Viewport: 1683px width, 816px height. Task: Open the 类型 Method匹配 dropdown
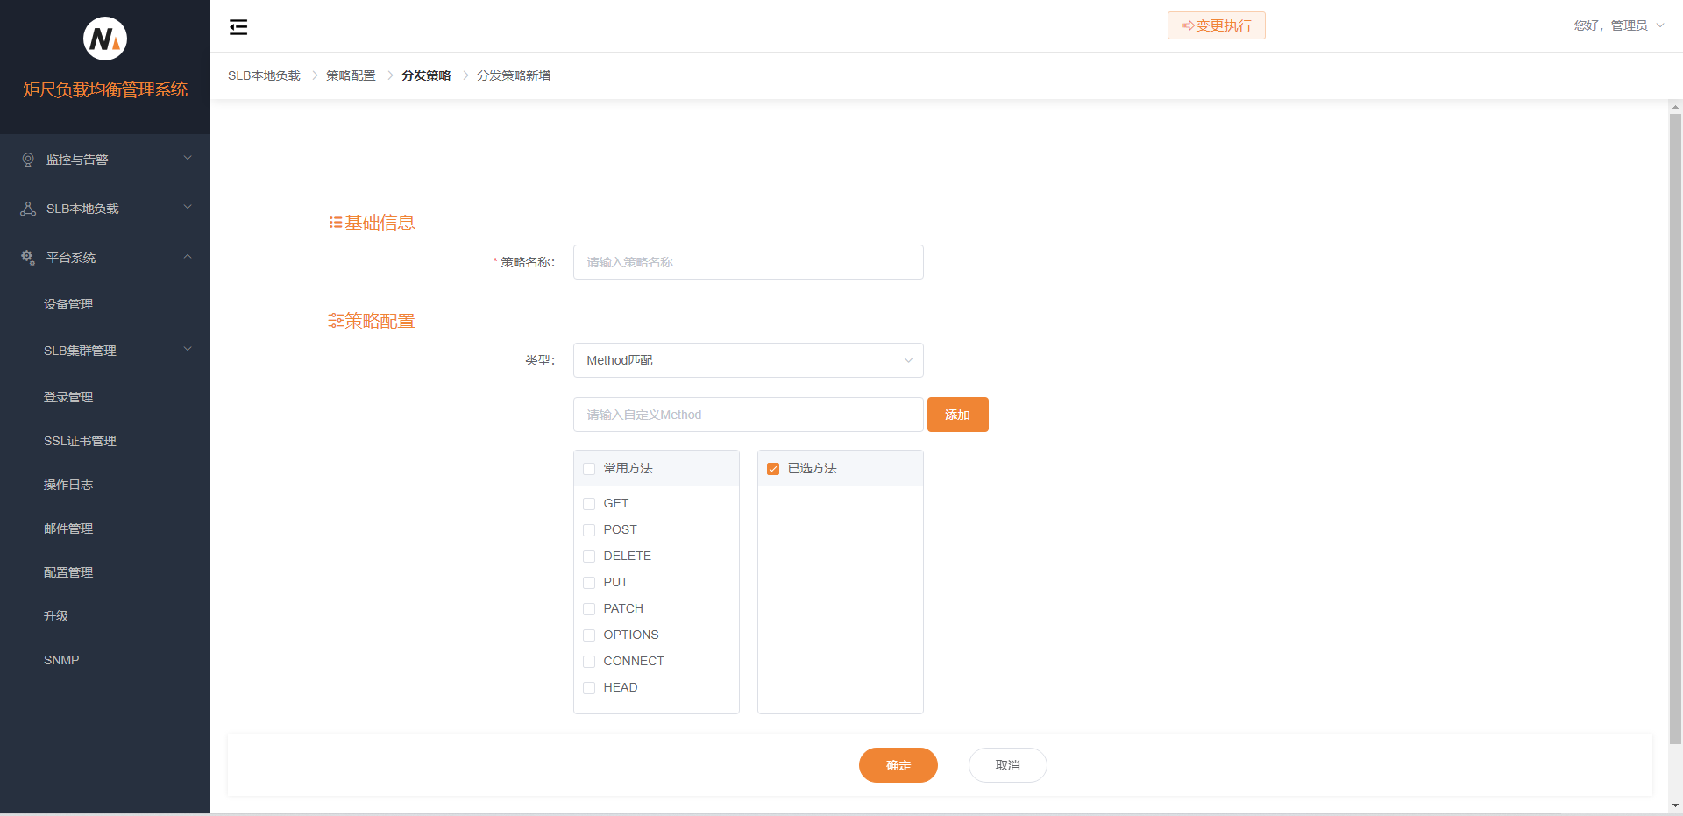click(748, 360)
